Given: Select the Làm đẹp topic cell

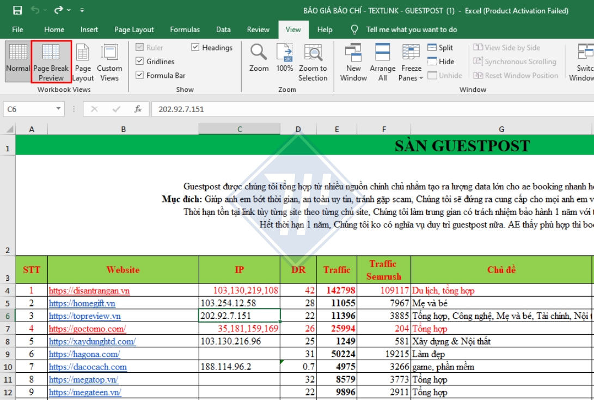Looking at the screenshot, I should point(501,354).
